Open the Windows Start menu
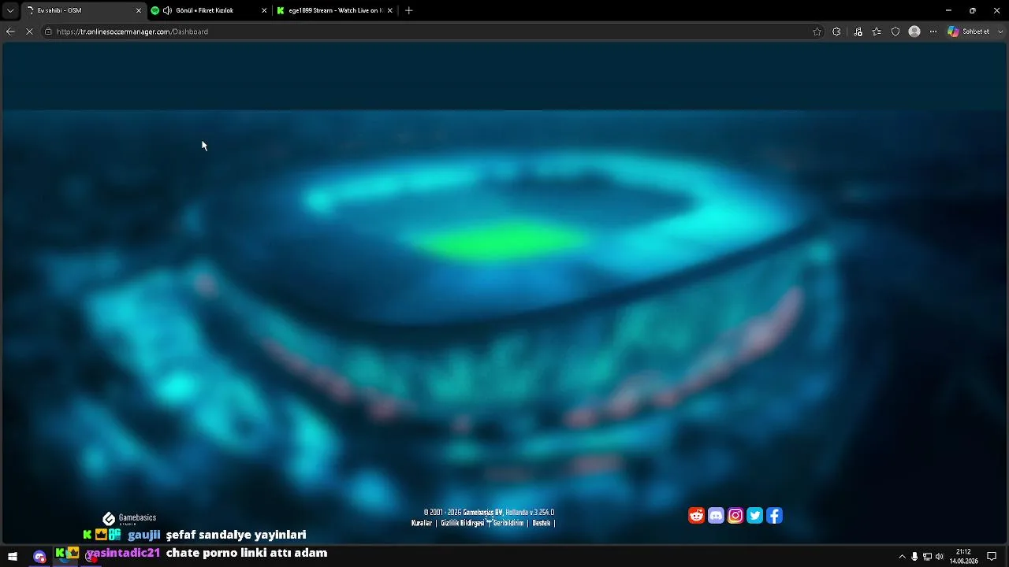Image resolution: width=1009 pixels, height=567 pixels. coord(13,557)
